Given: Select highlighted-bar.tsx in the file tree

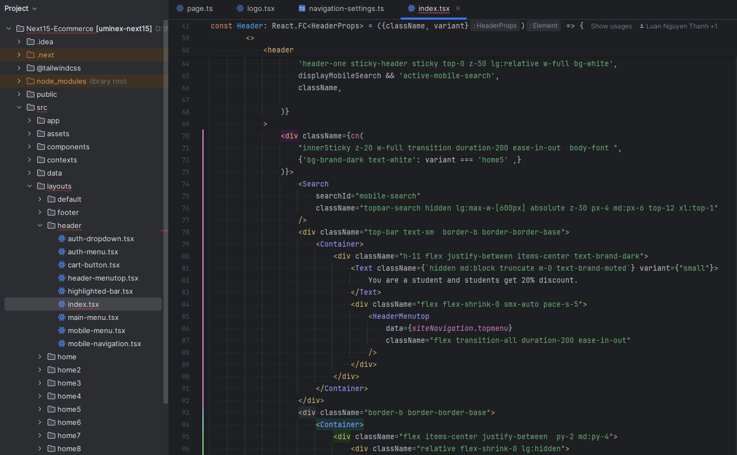Looking at the screenshot, I should point(100,291).
